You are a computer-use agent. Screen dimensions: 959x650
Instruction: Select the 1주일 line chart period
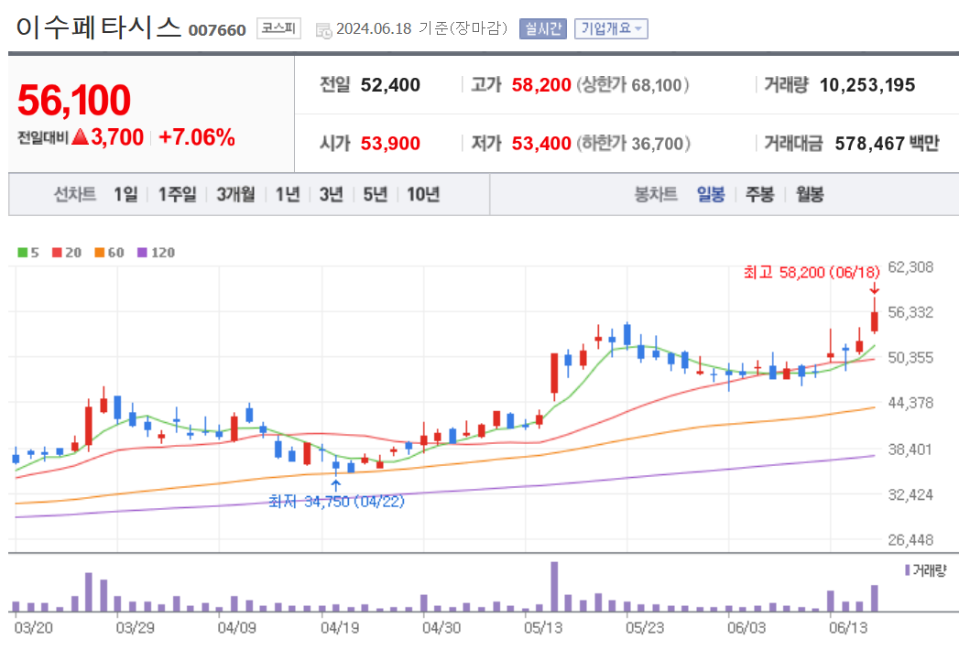click(178, 194)
